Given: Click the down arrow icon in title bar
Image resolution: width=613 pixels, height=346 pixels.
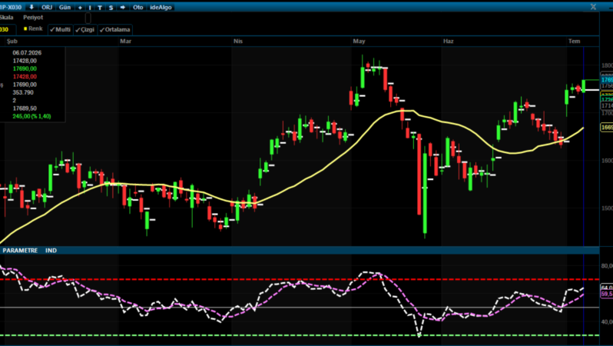Looking at the screenshot, I should pos(31,7).
